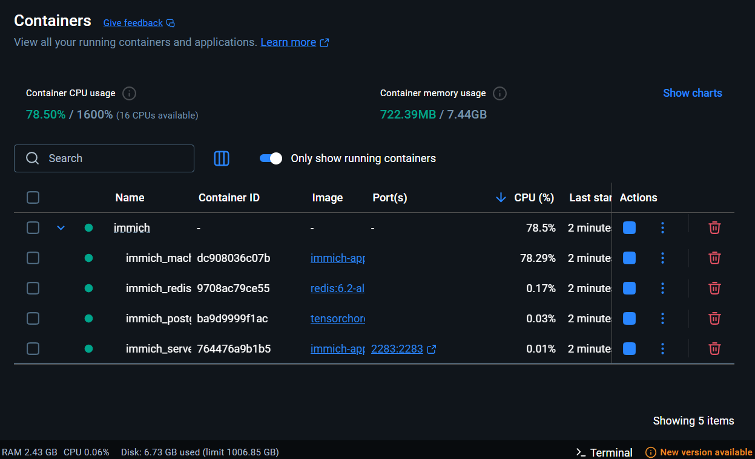The width and height of the screenshot is (755, 459).
Task: Click the 0.17% CPU value
Action: tap(541, 288)
